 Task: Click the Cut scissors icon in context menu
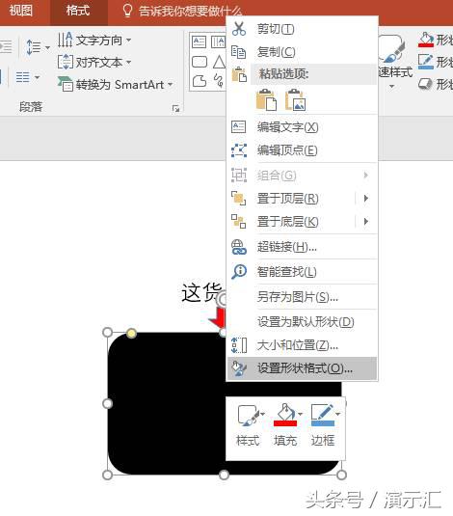[239, 29]
